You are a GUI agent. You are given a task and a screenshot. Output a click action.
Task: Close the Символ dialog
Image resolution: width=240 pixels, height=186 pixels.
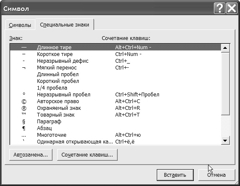232,8
